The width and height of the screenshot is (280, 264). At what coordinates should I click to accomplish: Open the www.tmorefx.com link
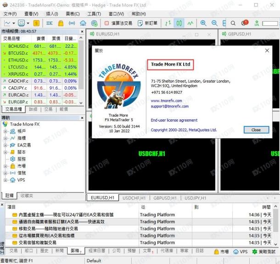pyautogui.click(x=166, y=101)
